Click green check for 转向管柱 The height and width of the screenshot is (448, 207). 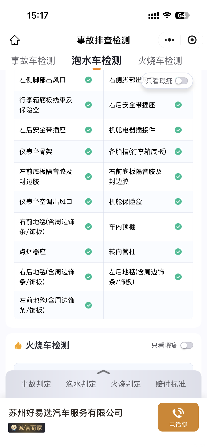coord(178,252)
